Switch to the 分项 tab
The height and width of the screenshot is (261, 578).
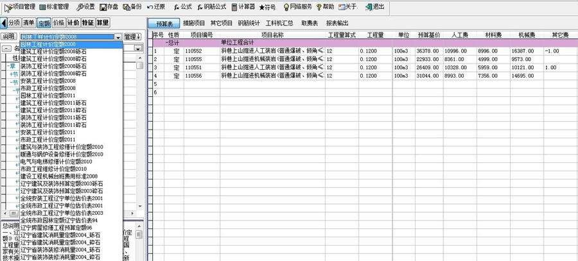coord(14,23)
